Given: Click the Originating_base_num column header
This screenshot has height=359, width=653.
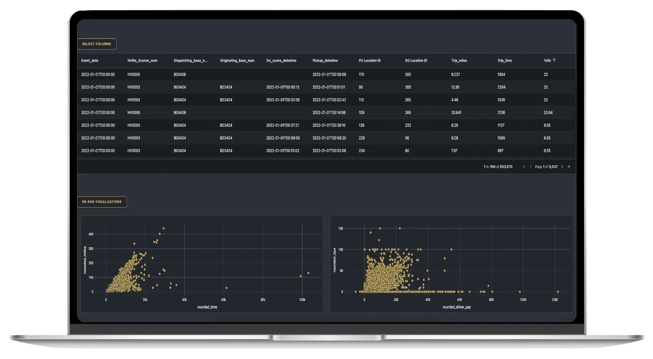Looking at the screenshot, I should click(x=237, y=61).
